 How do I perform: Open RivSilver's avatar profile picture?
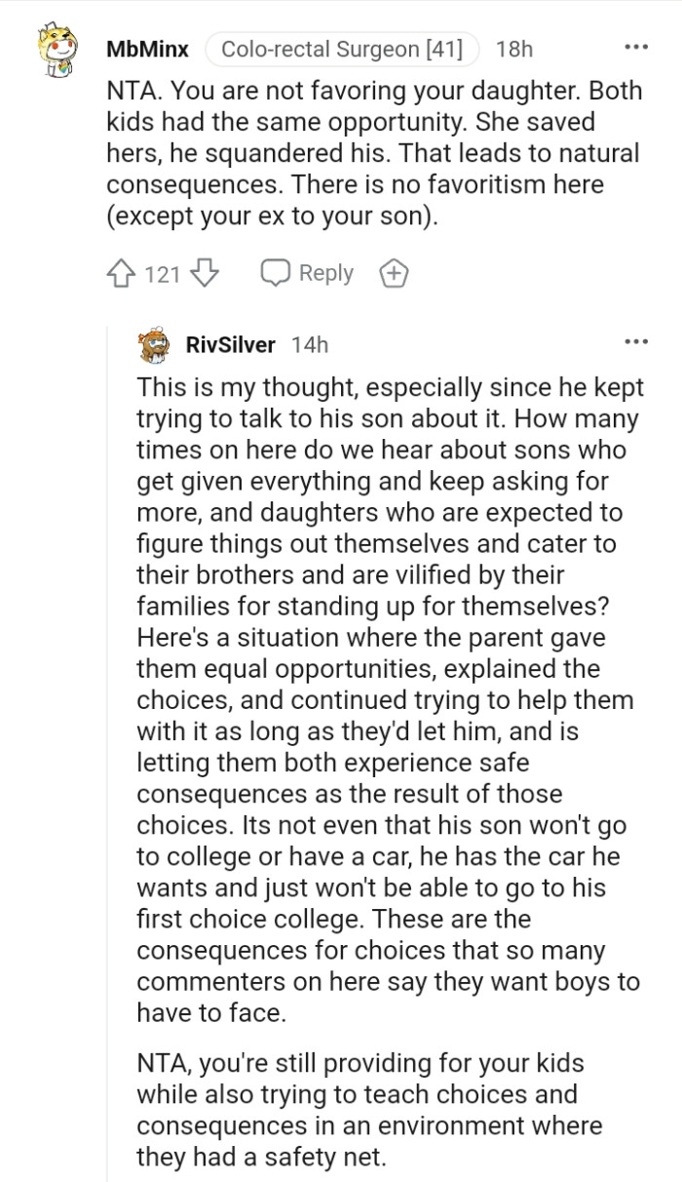[x=155, y=344]
